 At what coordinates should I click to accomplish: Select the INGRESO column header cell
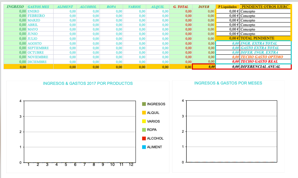[15, 7]
